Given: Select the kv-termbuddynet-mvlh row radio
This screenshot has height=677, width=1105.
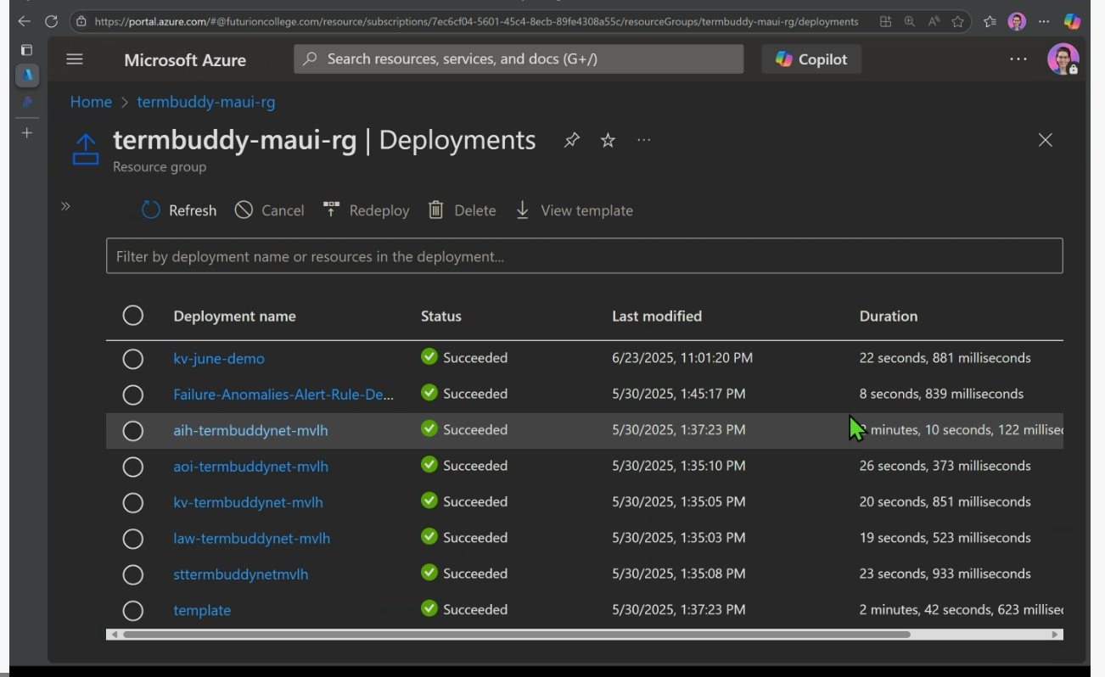Looking at the screenshot, I should (x=133, y=502).
